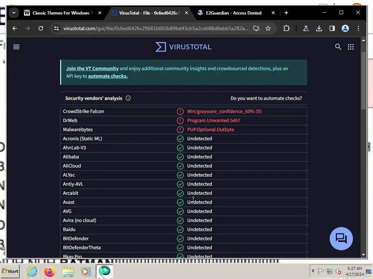Open the VirusTotal hamburger menu
The height and width of the screenshot is (279, 373).
coord(16,47)
